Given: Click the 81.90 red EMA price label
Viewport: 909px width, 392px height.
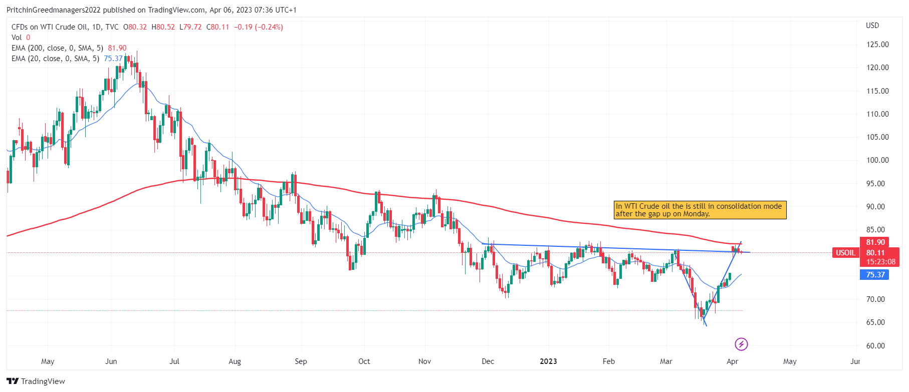Looking at the screenshot, I should click(x=875, y=242).
